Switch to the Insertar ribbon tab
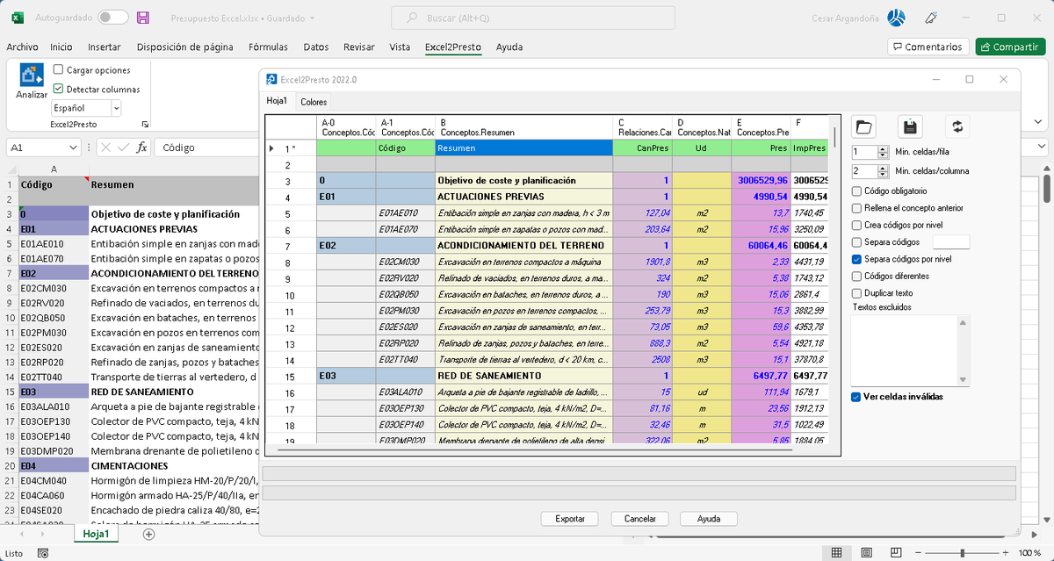The image size is (1054, 561). coord(105,47)
